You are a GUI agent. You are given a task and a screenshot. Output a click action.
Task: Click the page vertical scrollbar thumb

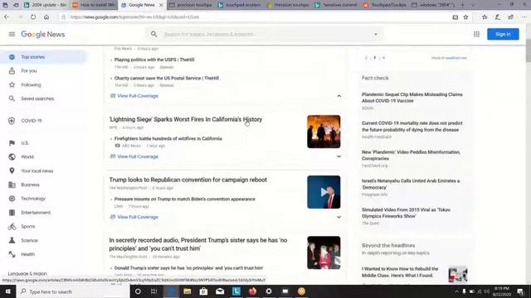529,50
